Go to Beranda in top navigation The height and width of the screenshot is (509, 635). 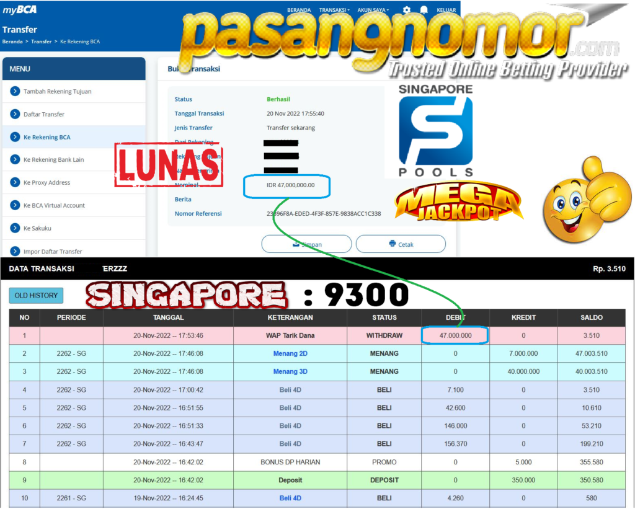tap(299, 10)
